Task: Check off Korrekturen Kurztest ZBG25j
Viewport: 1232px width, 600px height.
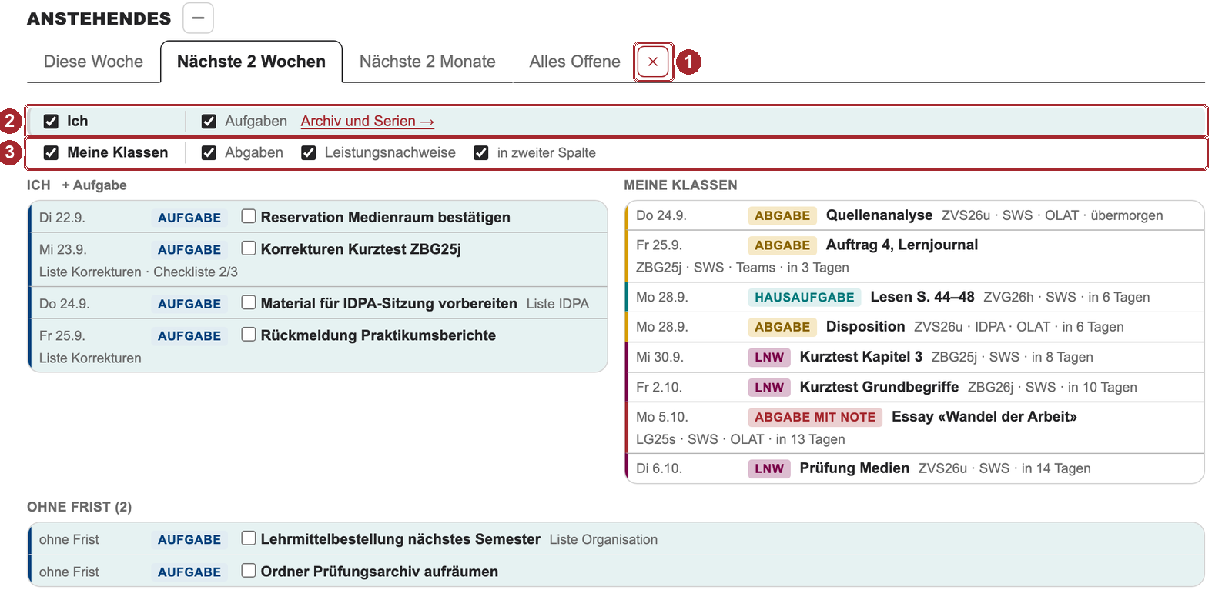Action: coord(248,248)
